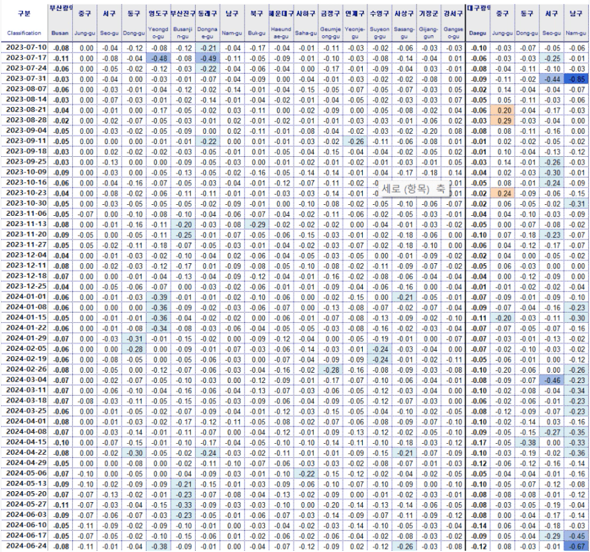Select the -0.67 cell in the 2024-06-24 row
The height and width of the screenshot is (552, 590).
(577, 546)
